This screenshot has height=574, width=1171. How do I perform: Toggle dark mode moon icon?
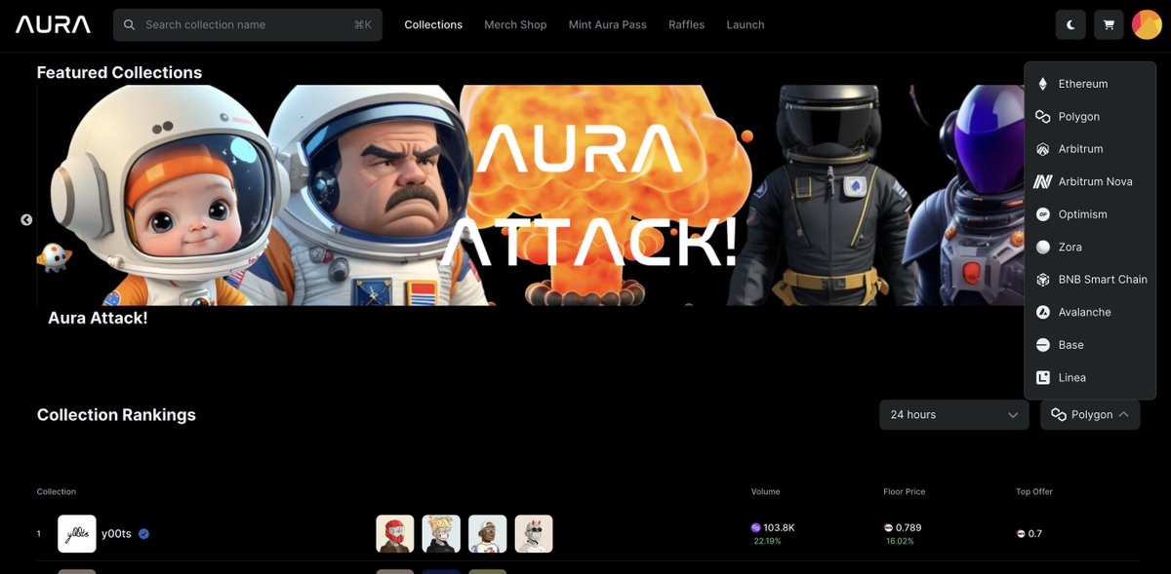[x=1071, y=25]
